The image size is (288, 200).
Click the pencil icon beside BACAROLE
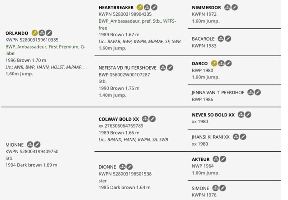tap(228, 39)
